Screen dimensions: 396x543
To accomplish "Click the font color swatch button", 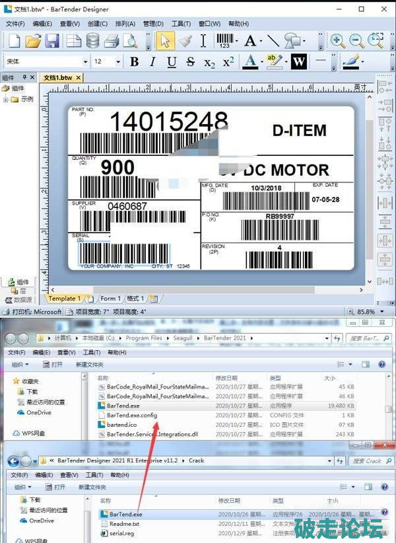I will (x=249, y=62).
